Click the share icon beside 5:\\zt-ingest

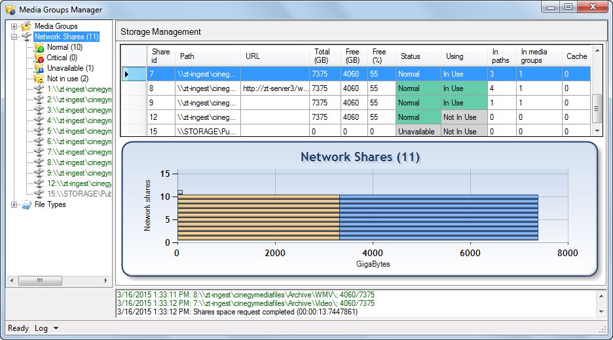coord(39,131)
